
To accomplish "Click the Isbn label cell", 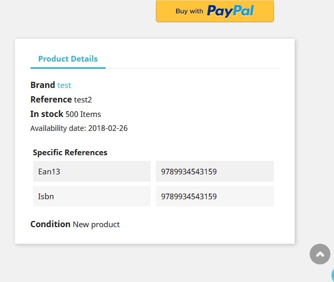I will [92, 197].
